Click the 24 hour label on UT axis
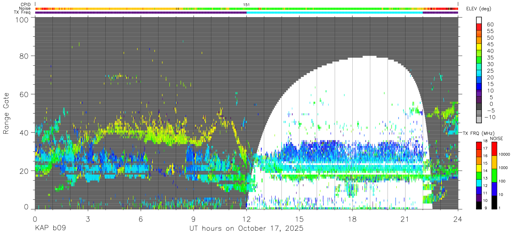The height and width of the screenshot is (237, 515). pos(458,219)
